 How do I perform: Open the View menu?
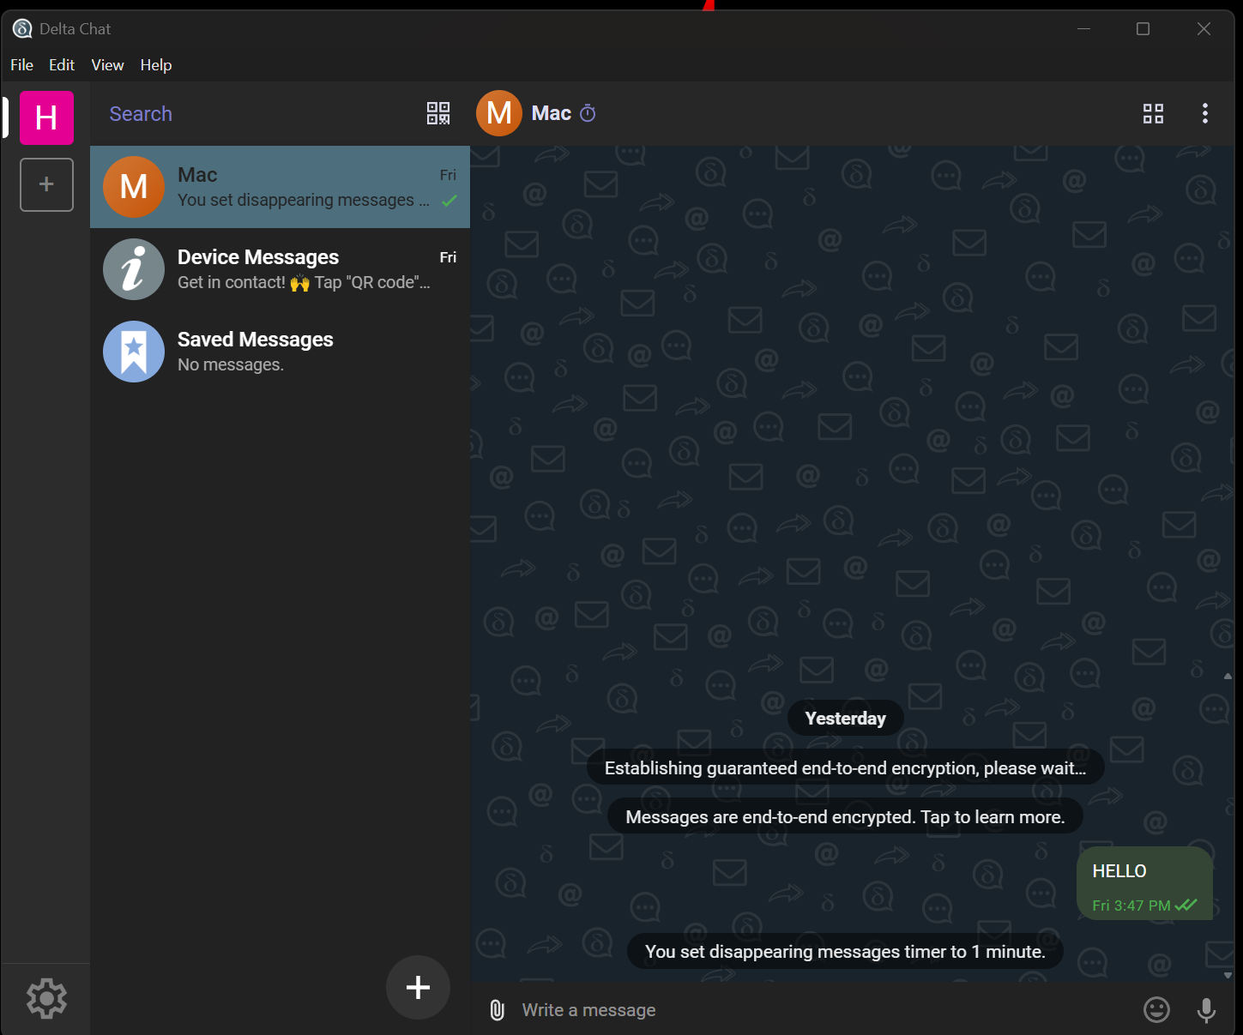(x=107, y=65)
